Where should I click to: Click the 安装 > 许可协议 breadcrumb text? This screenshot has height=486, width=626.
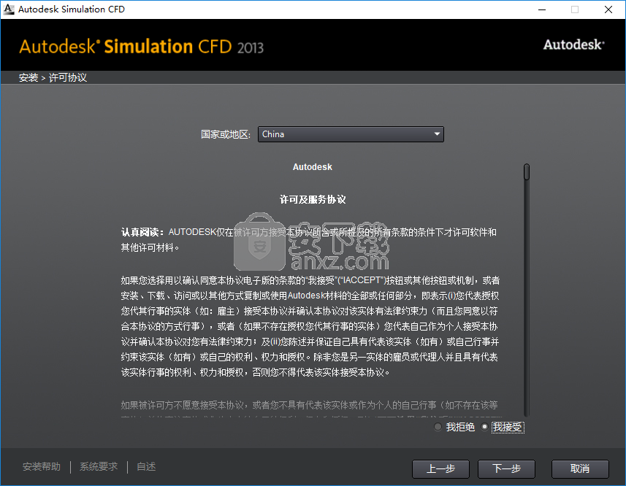53,78
